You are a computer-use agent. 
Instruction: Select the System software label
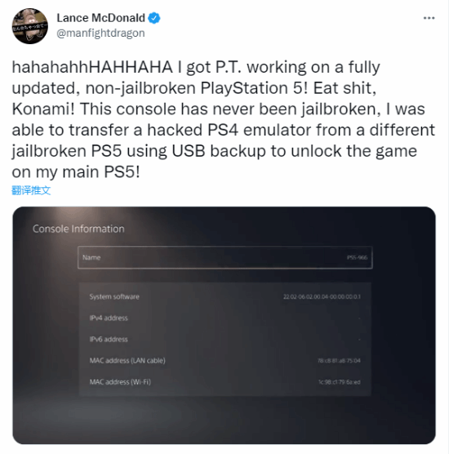pos(114,296)
